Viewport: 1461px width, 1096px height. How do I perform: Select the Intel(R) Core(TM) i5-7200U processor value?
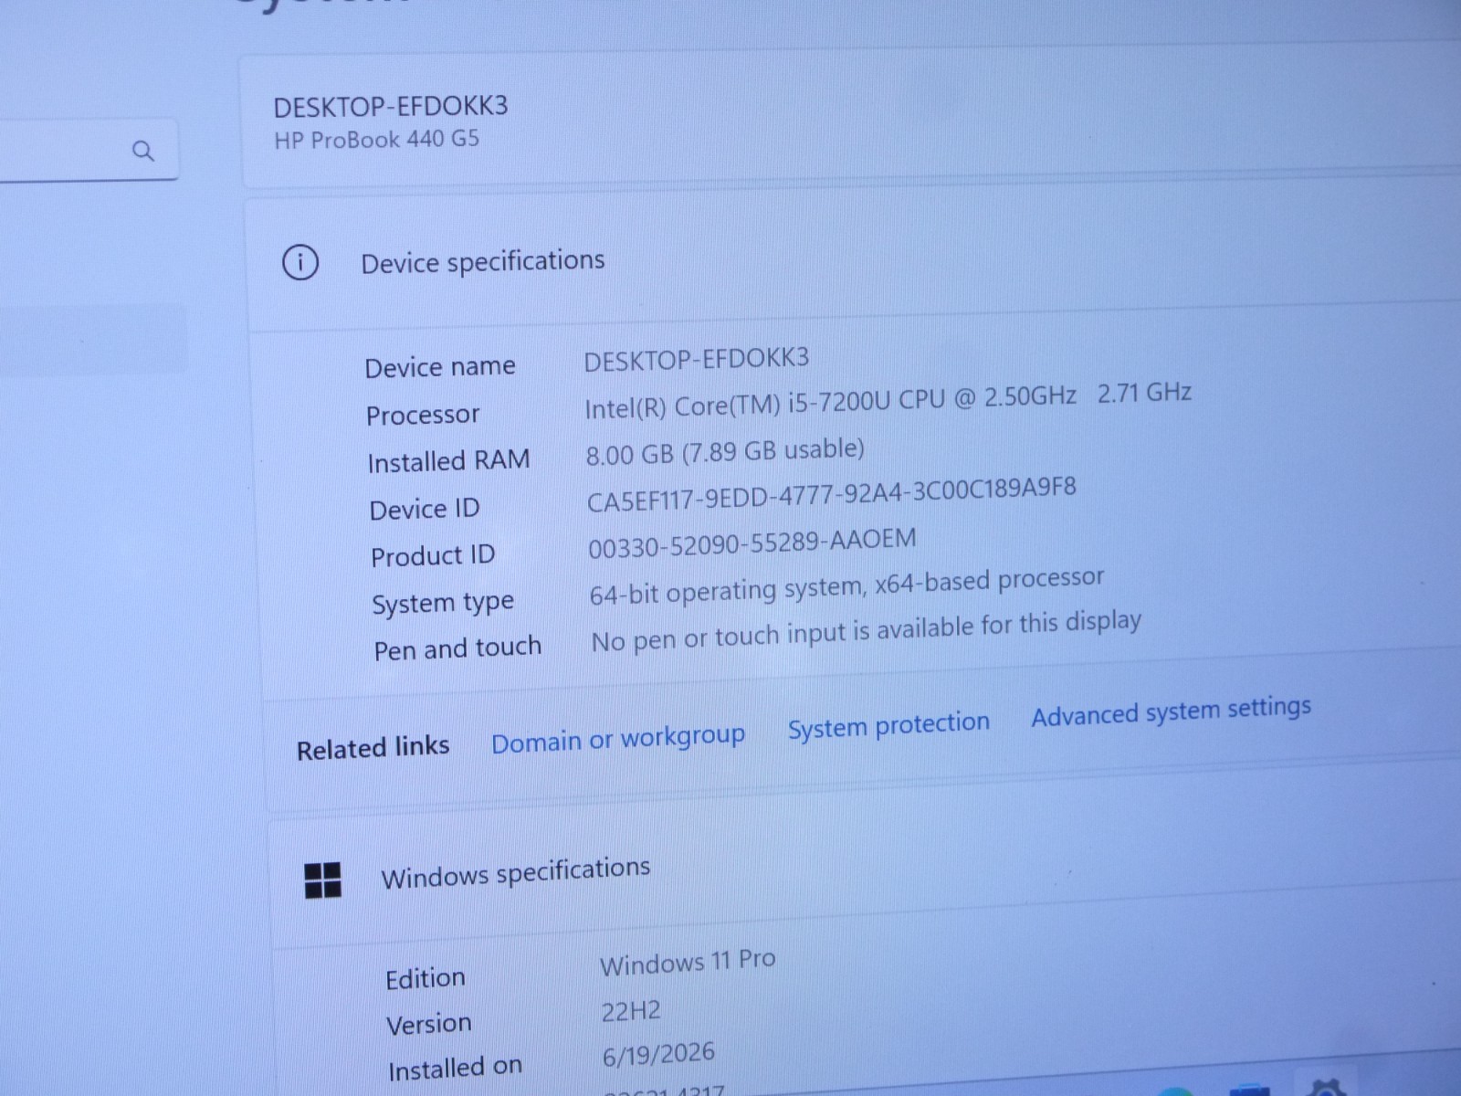tap(888, 400)
